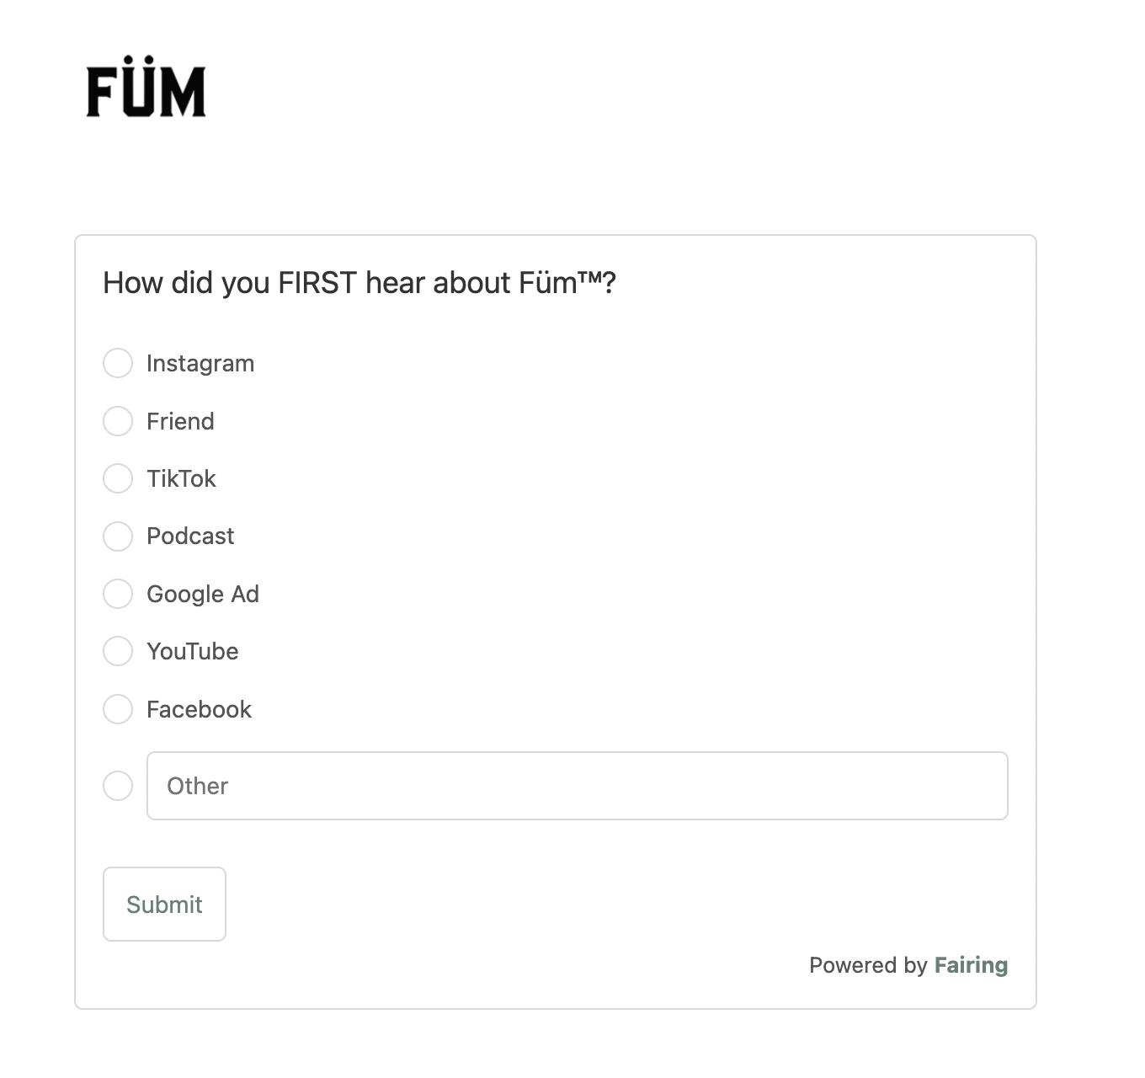Click the "YouTube" text label
Viewport: 1145px width, 1078px height.
pos(193,651)
